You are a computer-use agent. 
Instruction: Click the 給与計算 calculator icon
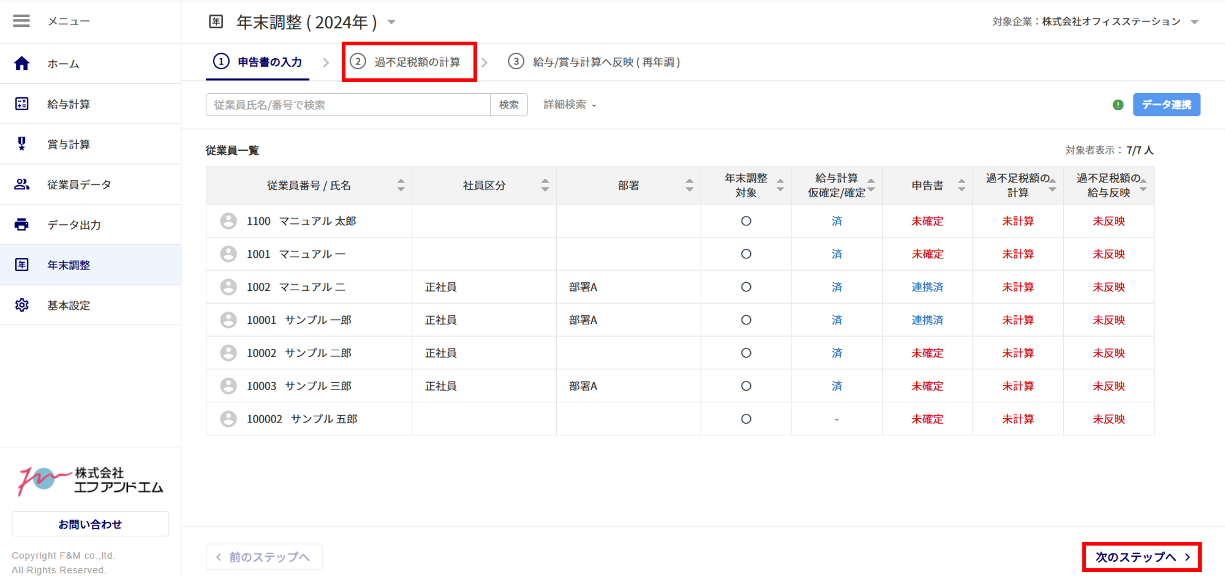[21, 103]
